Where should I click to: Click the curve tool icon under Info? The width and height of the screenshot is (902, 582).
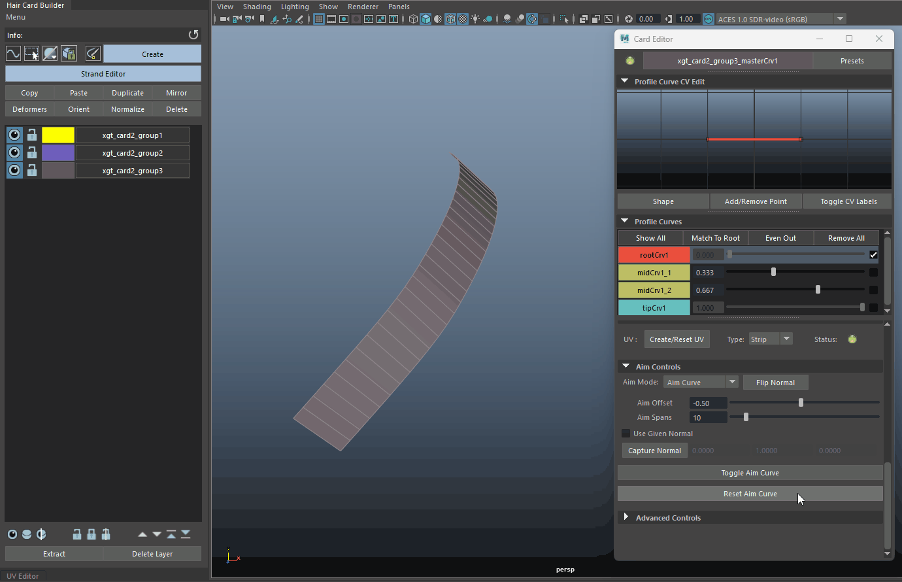13,54
